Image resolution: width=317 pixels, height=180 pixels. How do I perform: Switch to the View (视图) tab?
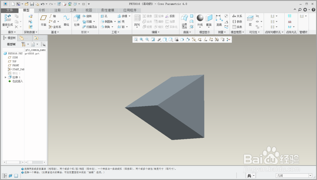click(88, 10)
